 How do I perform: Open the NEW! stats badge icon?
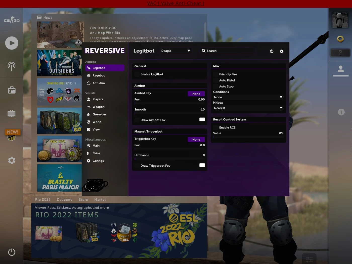(12, 135)
